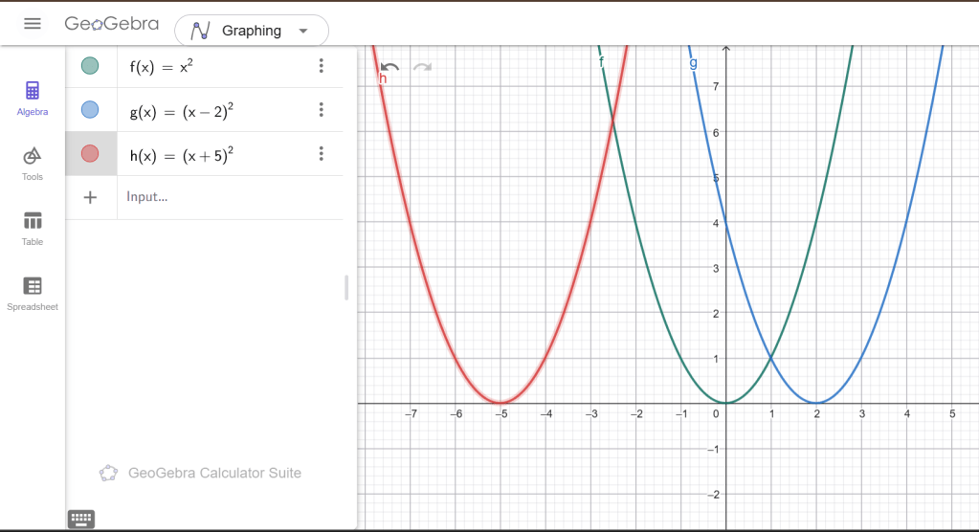
Task: Switch to the Table view
Action: click(x=33, y=228)
